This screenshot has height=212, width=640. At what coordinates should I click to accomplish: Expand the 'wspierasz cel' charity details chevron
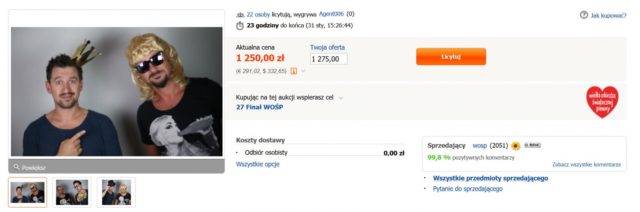(341, 98)
